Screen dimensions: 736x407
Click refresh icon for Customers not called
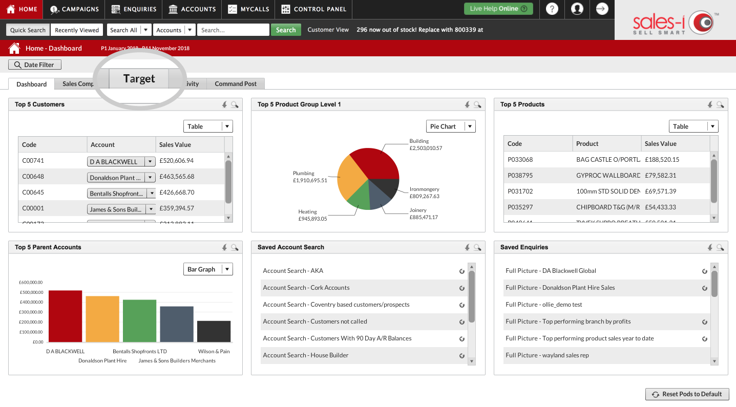coord(462,322)
